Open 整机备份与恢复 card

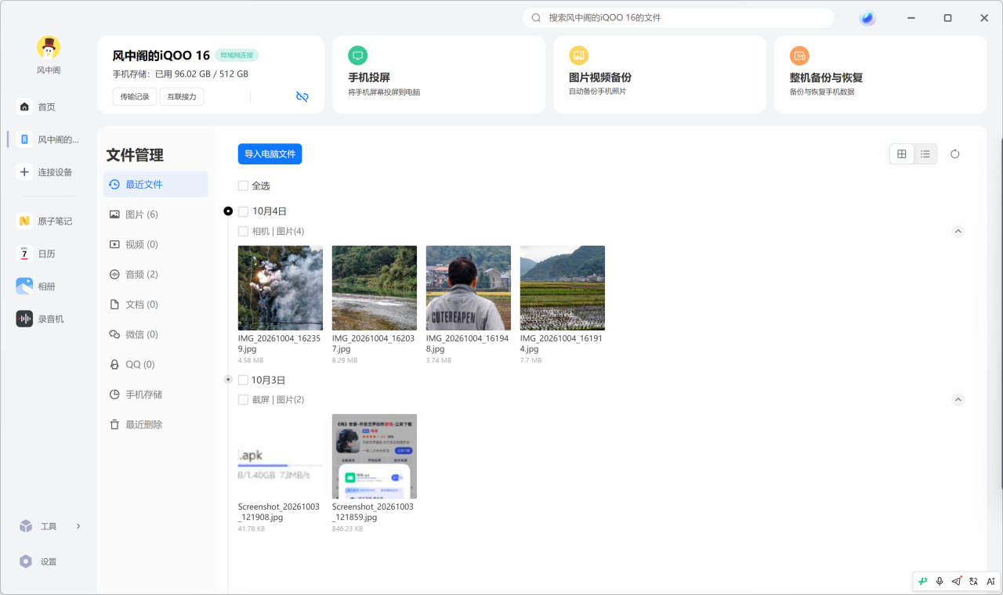[x=881, y=74]
